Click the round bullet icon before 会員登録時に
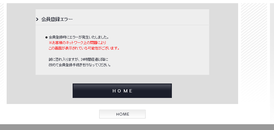This screenshot has height=130, width=274. coord(46,37)
